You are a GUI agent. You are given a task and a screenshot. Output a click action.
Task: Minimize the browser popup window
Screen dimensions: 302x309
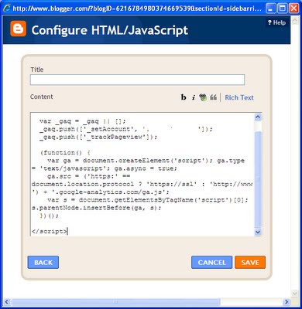(x=270, y=8)
